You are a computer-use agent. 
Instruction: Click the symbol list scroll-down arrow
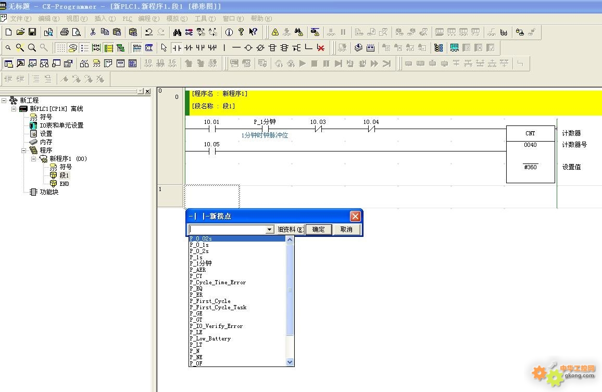(x=290, y=362)
